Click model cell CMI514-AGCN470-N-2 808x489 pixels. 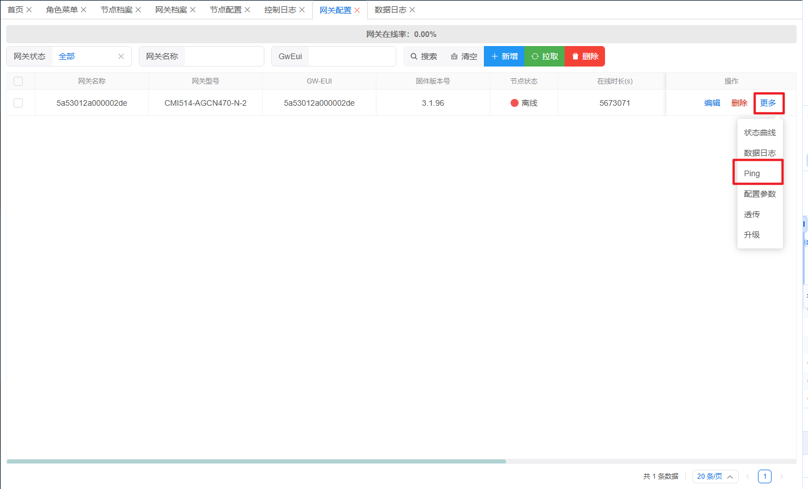pos(206,103)
